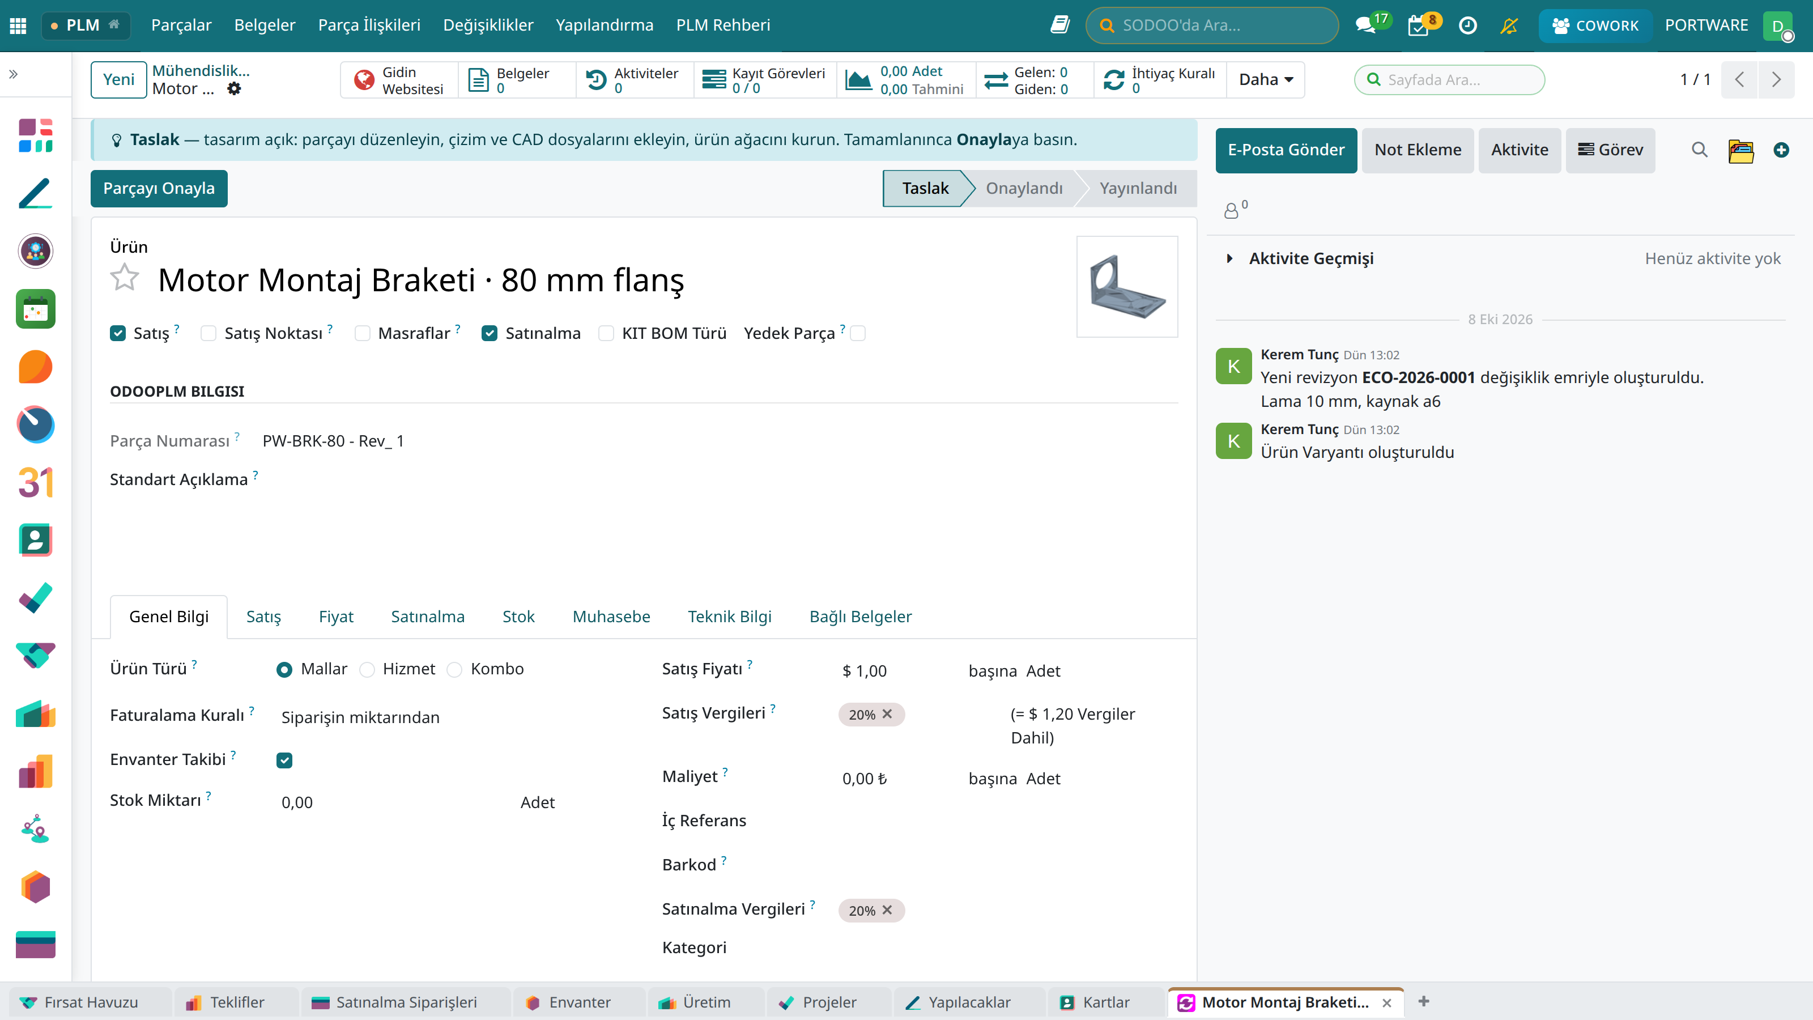This screenshot has width=1813, height=1020.
Task: Select the Kombo product type radio
Action: click(454, 669)
